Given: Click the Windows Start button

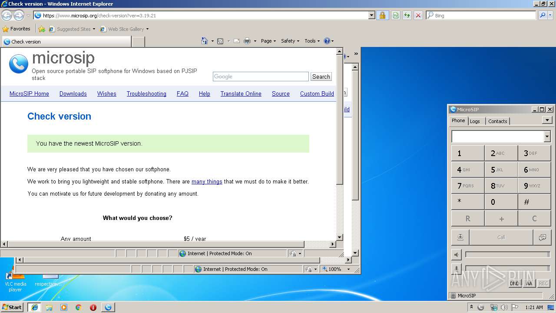Looking at the screenshot, I should point(12,307).
